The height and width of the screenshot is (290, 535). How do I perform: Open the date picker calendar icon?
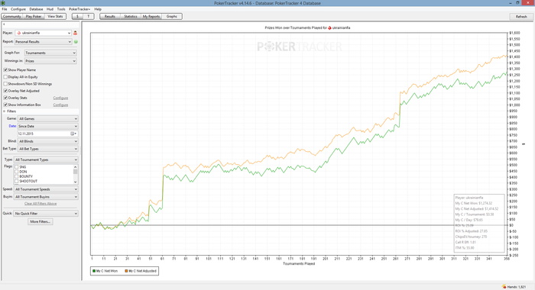(73, 134)
